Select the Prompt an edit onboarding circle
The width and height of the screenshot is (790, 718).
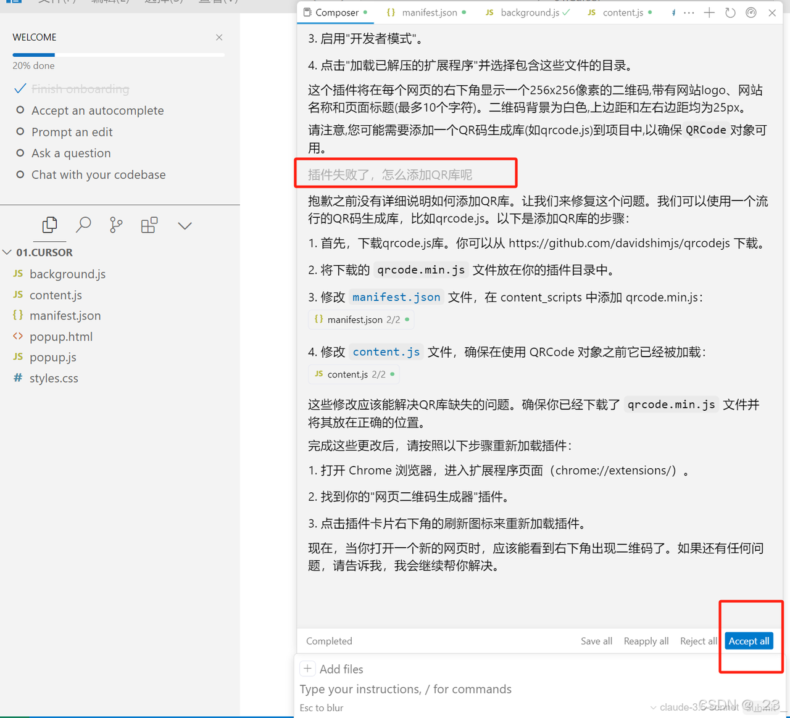click(x=20, y=131)
